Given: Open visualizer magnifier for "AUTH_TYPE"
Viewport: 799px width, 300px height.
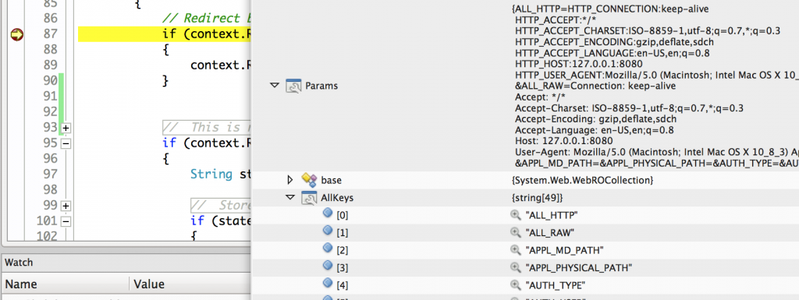Looking at the screenshot, I should (515, 284).
